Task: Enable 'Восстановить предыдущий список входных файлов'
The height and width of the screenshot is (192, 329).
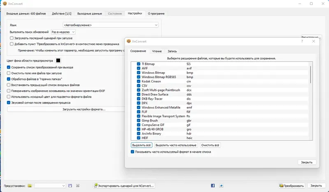Action: [x=9, y=85]
